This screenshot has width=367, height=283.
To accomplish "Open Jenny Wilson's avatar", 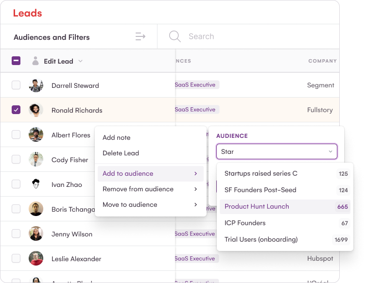I will click(36, 233).
